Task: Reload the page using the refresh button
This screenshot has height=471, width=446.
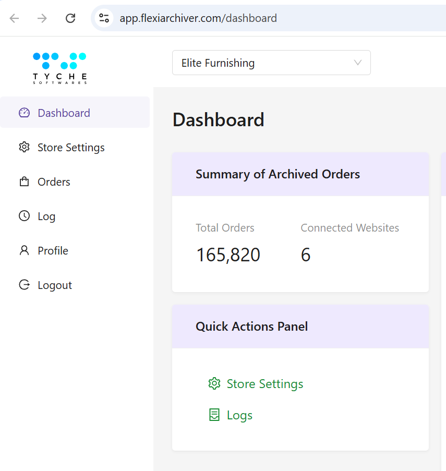Action: [x=70, y=18]
